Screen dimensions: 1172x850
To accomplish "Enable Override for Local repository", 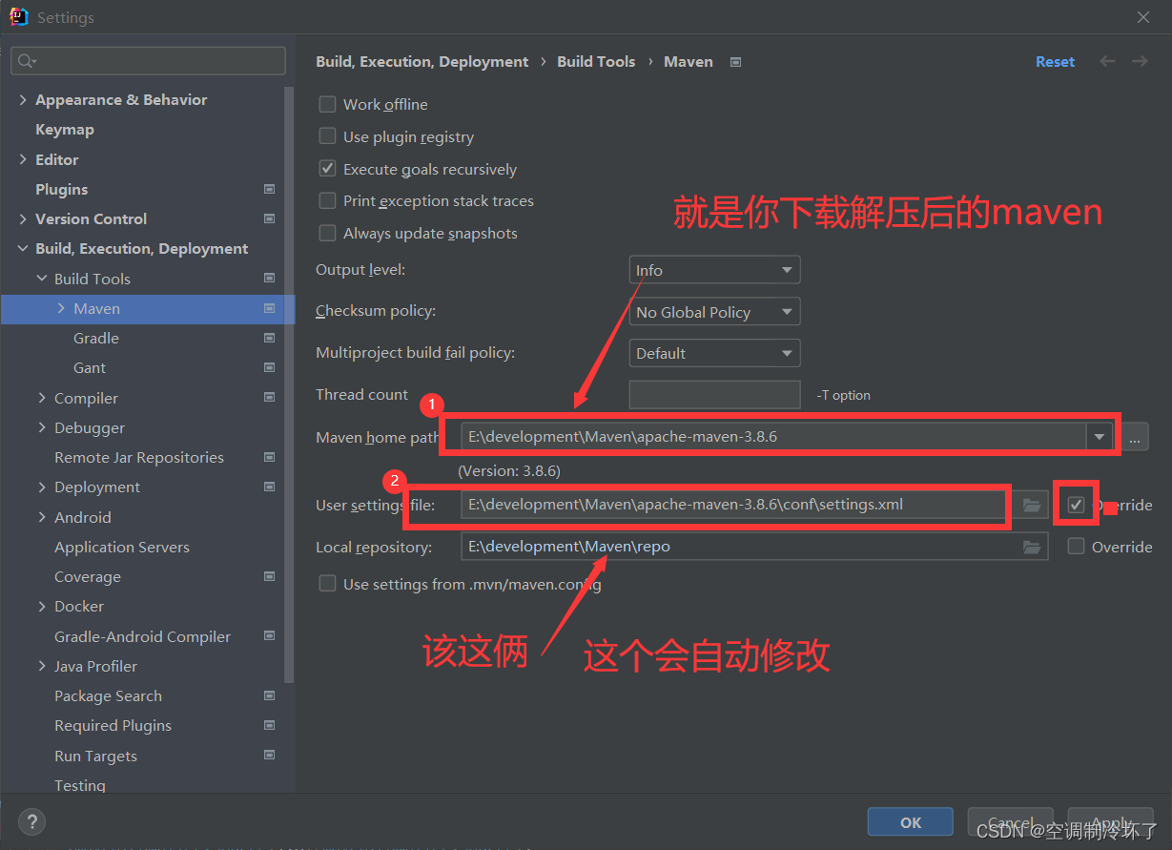I will (1076, 547).
